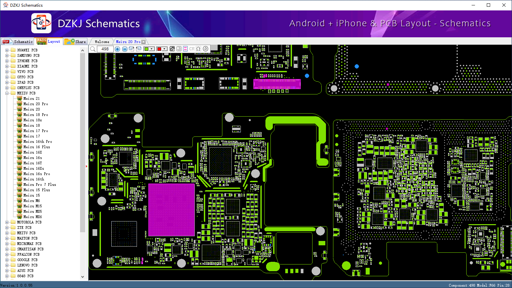This screenshot has height=288, width=512.
Task: Click the Meizu 18x file icon
Action: pos(20,120)
